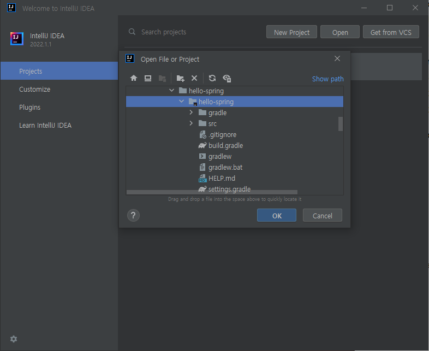Minimize the Welcome to IntelliJ IDEA window
This screenshot has width=429, height=351.
364,8
